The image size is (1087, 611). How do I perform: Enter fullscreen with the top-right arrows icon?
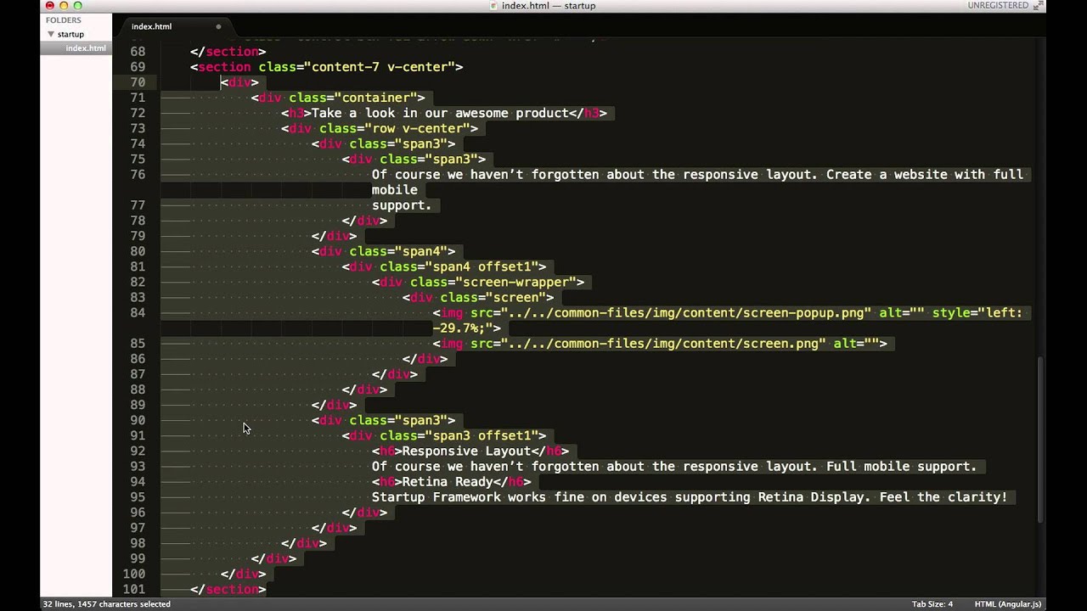point(1037,5)
